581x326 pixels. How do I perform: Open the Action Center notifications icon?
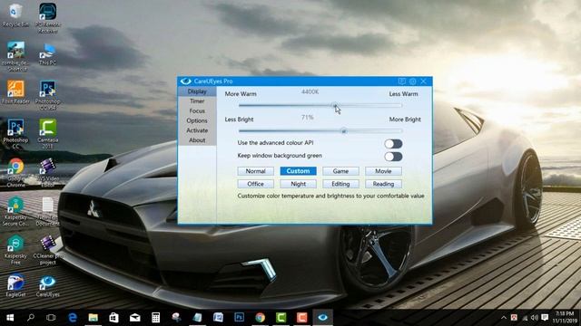[x=545, y=318]
